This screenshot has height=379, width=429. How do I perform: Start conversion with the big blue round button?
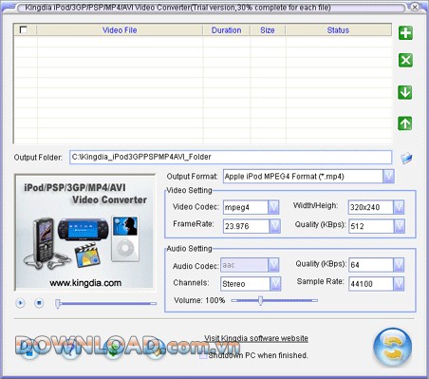[392, 348]
